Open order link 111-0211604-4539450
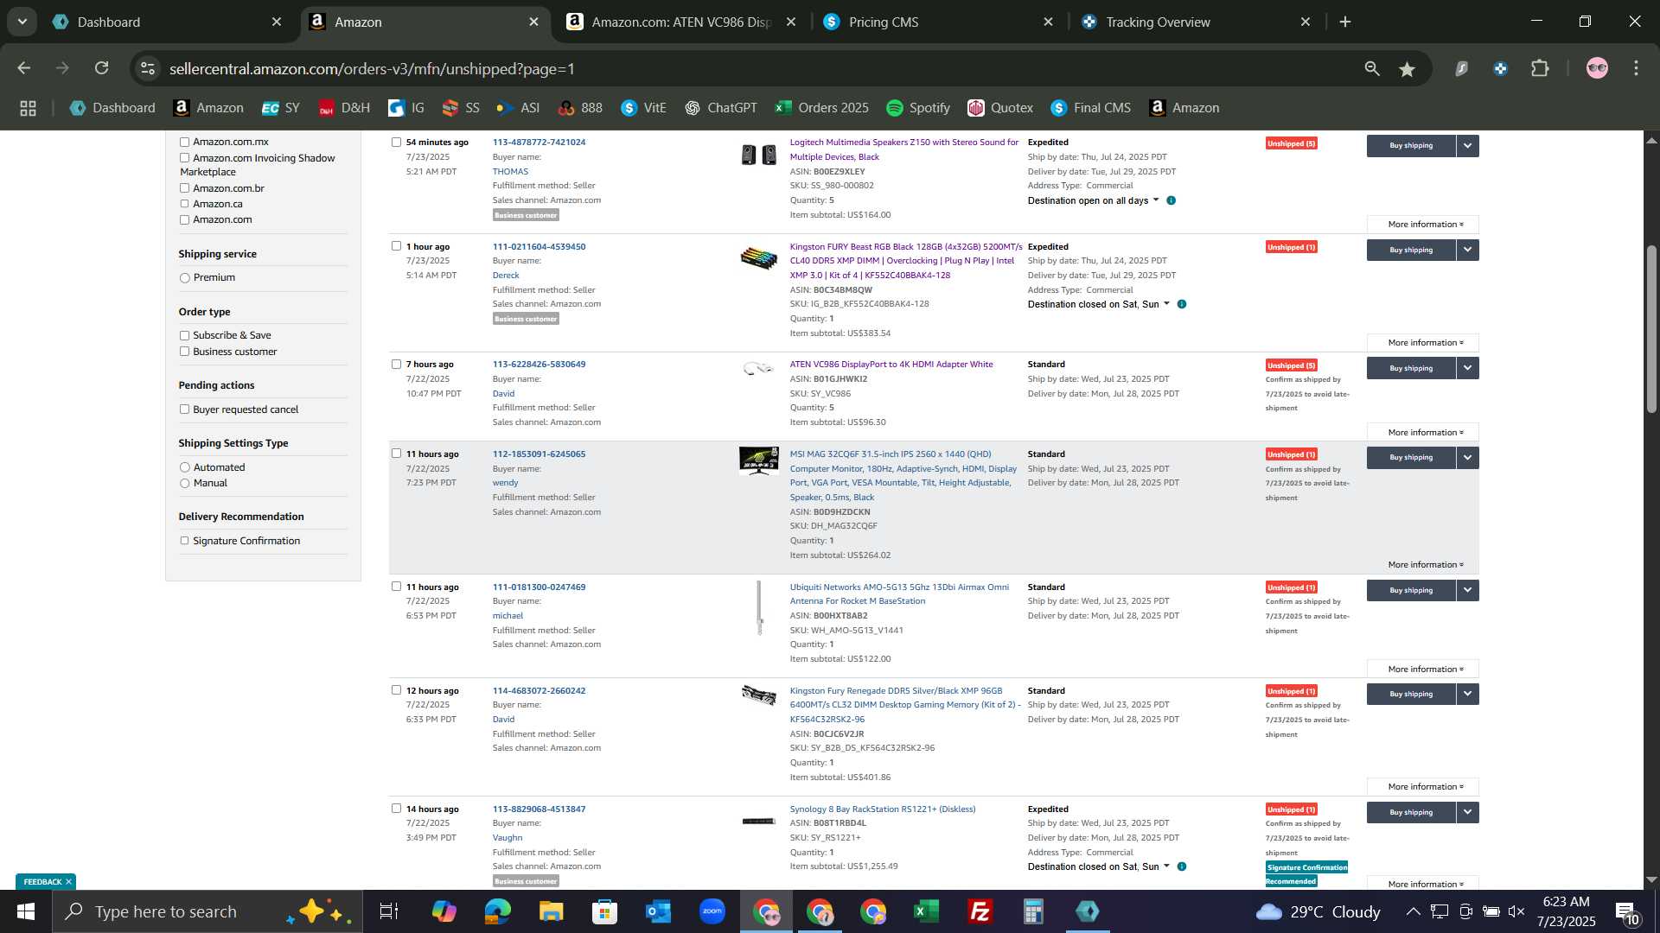Screen dimensions: 1660x933 [x=539, y=246]
